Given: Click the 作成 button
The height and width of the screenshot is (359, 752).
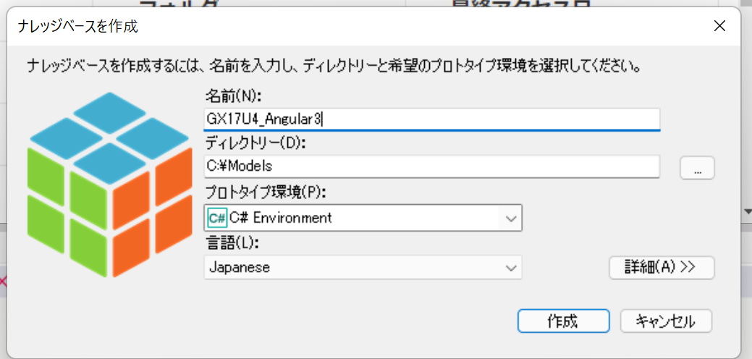Looking at the screenshot, I should coord(564,321).
